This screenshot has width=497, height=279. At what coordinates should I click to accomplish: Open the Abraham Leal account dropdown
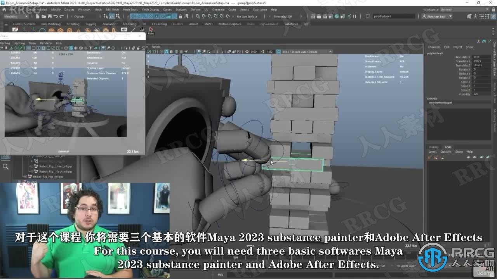(x=437, y=16)
